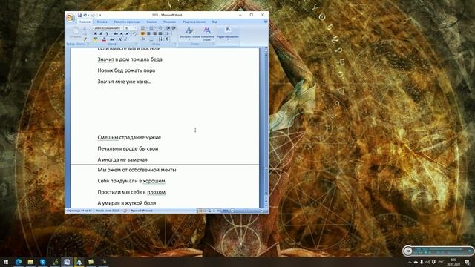Viewport: 475px width, 267px height.
Task: Open Экспресс-стили quick styles gallery
Action: click(190, 33)
